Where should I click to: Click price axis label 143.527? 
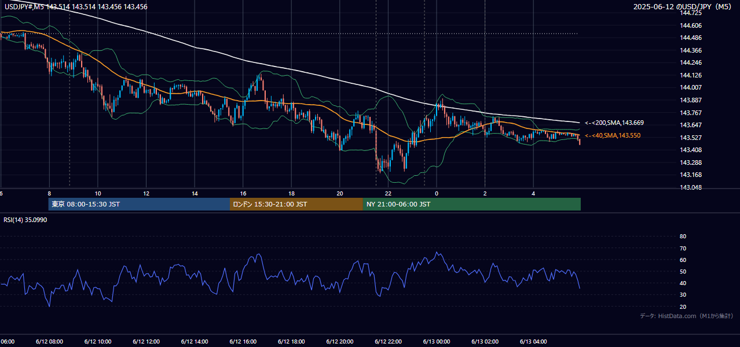691,138
